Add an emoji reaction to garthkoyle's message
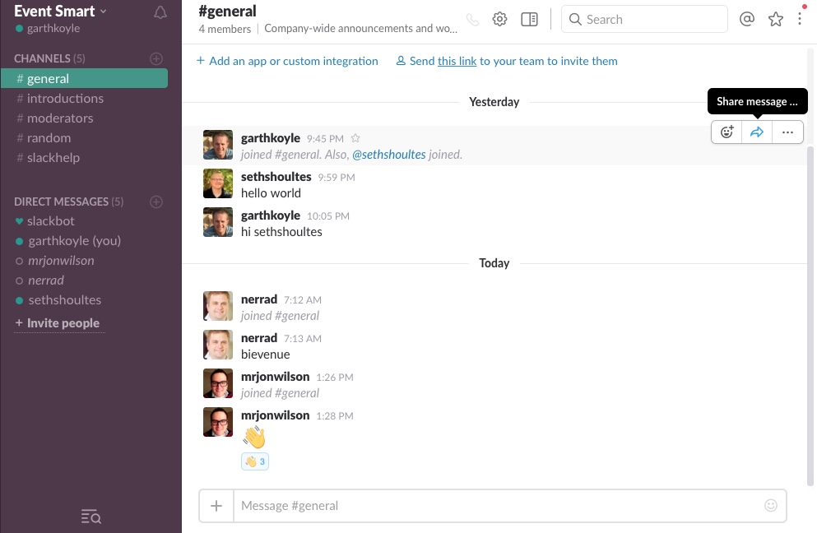This screenshot has width=817, height=533. pyautogui.click(x=726, y=132)
